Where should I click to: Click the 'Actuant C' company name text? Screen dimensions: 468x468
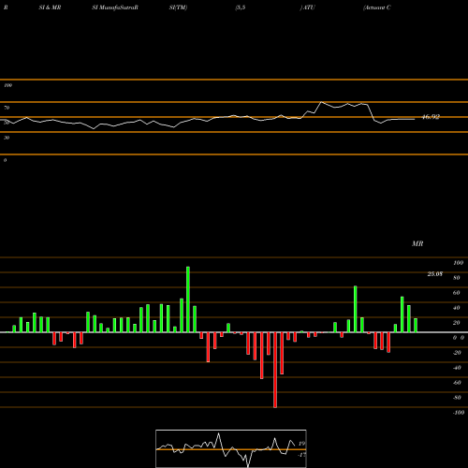377,7
